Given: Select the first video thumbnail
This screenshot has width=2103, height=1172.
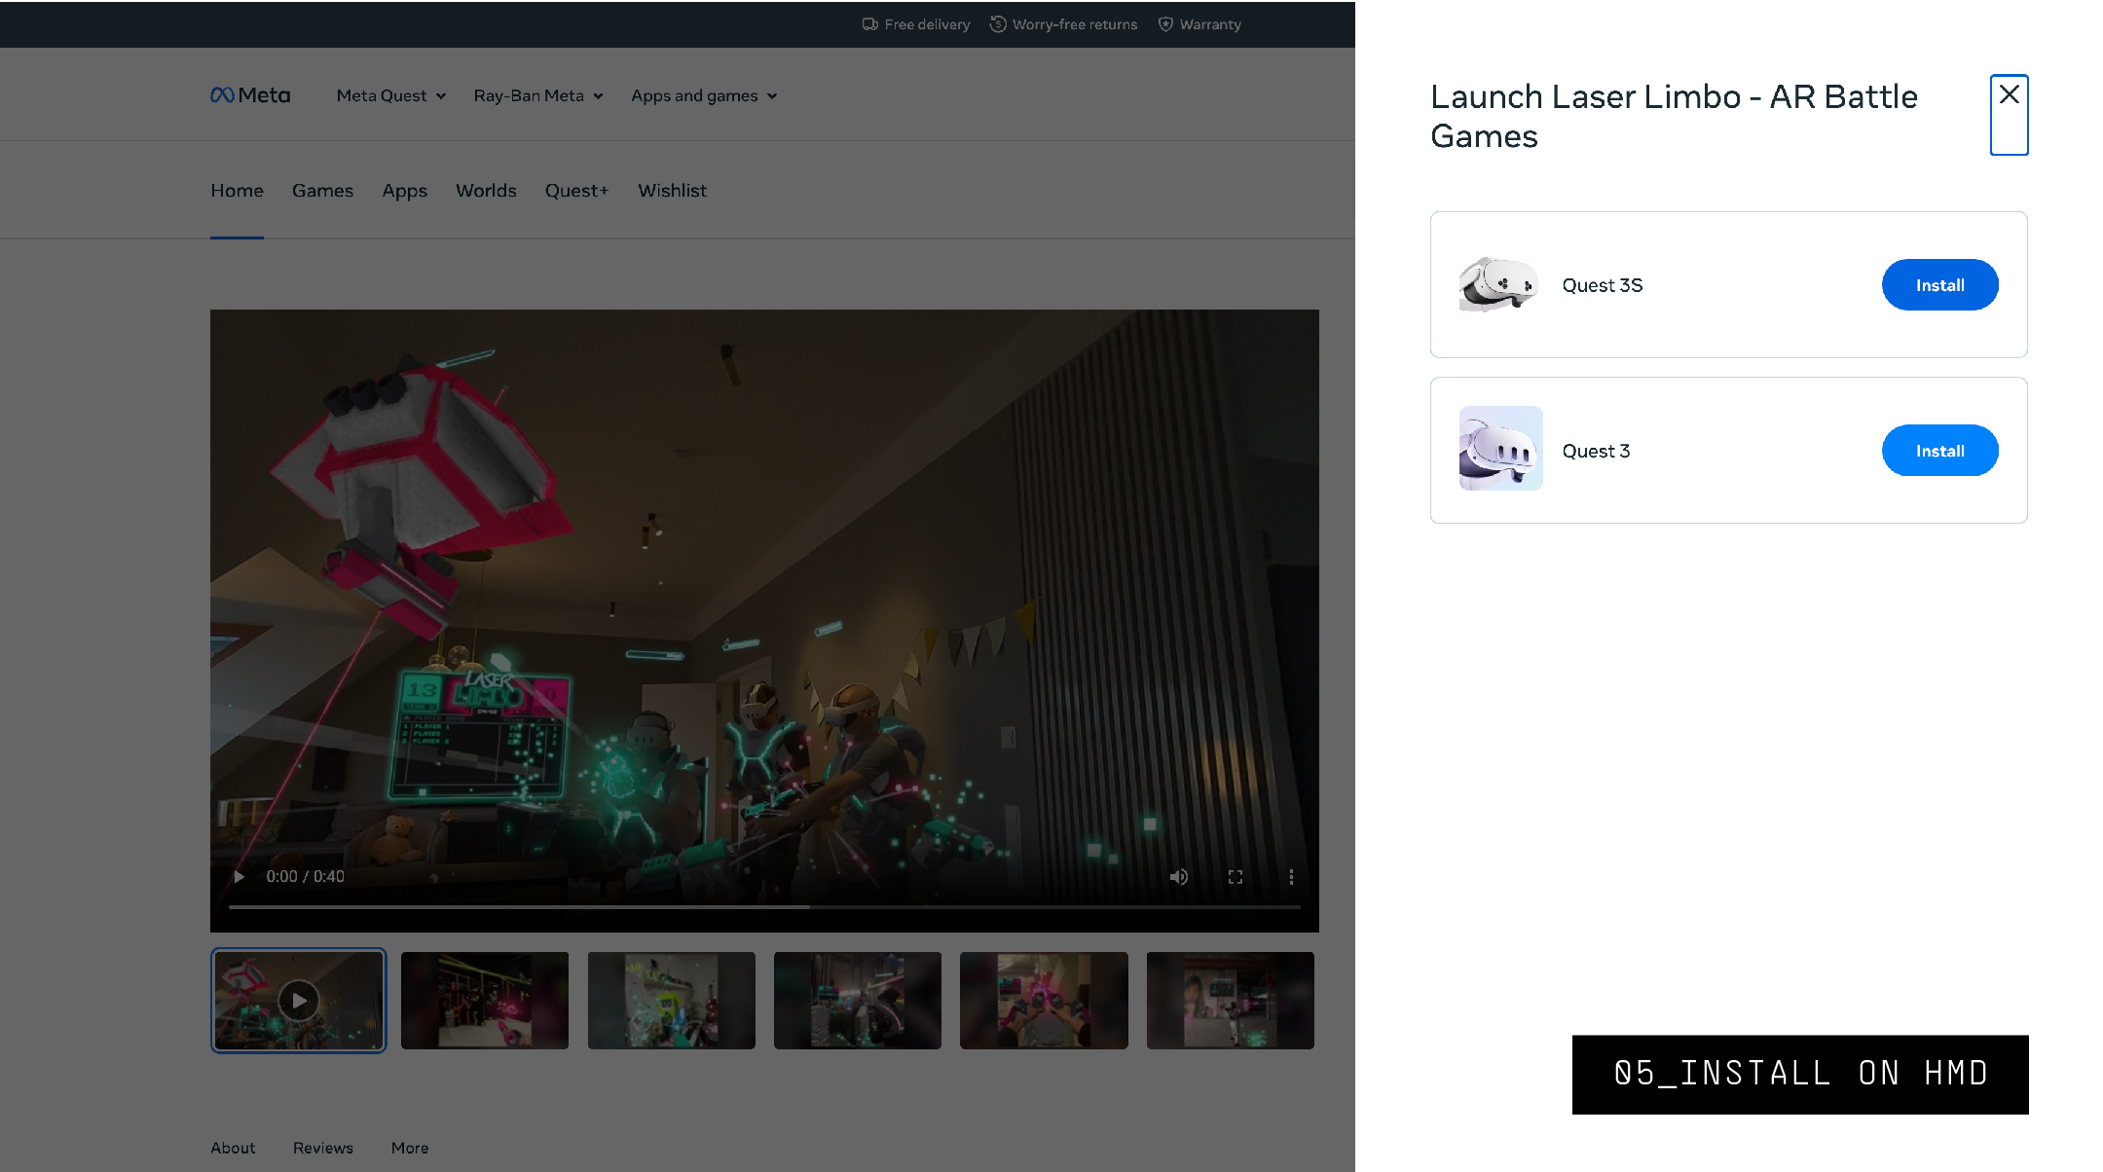Looking at the screenshot, I should (299, 1001).
